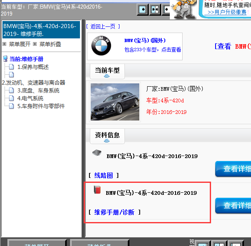The image size is (251, 246).
Task: Click the 菜单展开 expand-menu icon
Action: coord(5,44)
